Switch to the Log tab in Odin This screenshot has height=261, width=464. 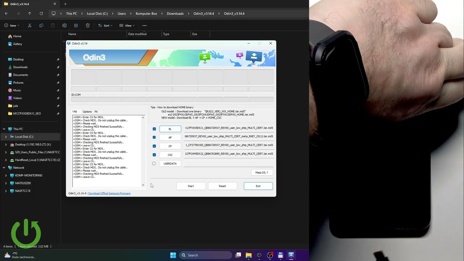click(x=75, y=112)
